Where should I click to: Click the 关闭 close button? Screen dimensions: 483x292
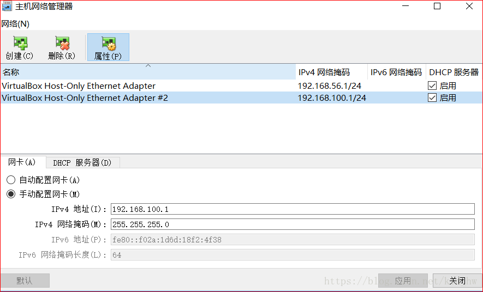point(457,281)
